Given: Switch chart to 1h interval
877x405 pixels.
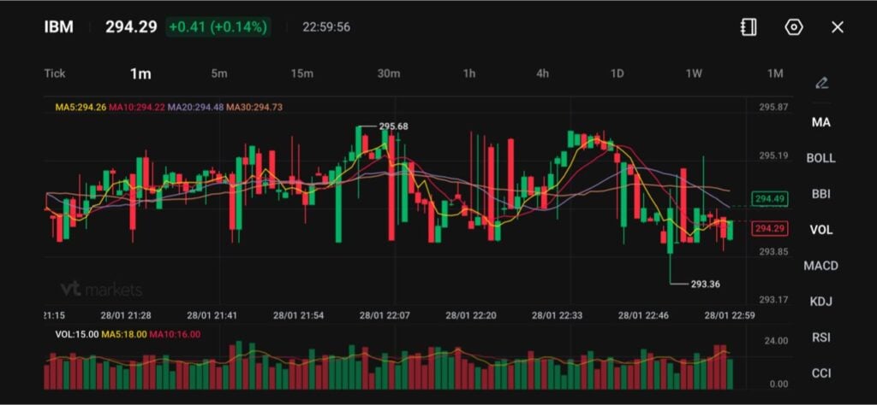Looking at the screenshot, I should click(x=469, y=73).
